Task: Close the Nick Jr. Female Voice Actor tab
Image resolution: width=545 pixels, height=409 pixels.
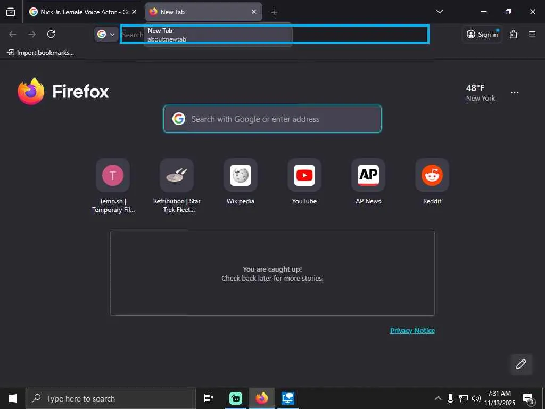Action: click(134, 12)
